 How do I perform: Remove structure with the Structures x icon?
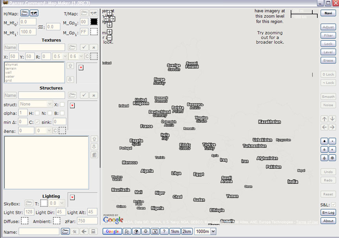point(94,95)
